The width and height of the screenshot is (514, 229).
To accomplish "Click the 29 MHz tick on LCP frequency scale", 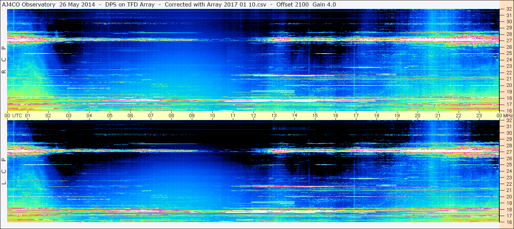I will pos(509,139).
